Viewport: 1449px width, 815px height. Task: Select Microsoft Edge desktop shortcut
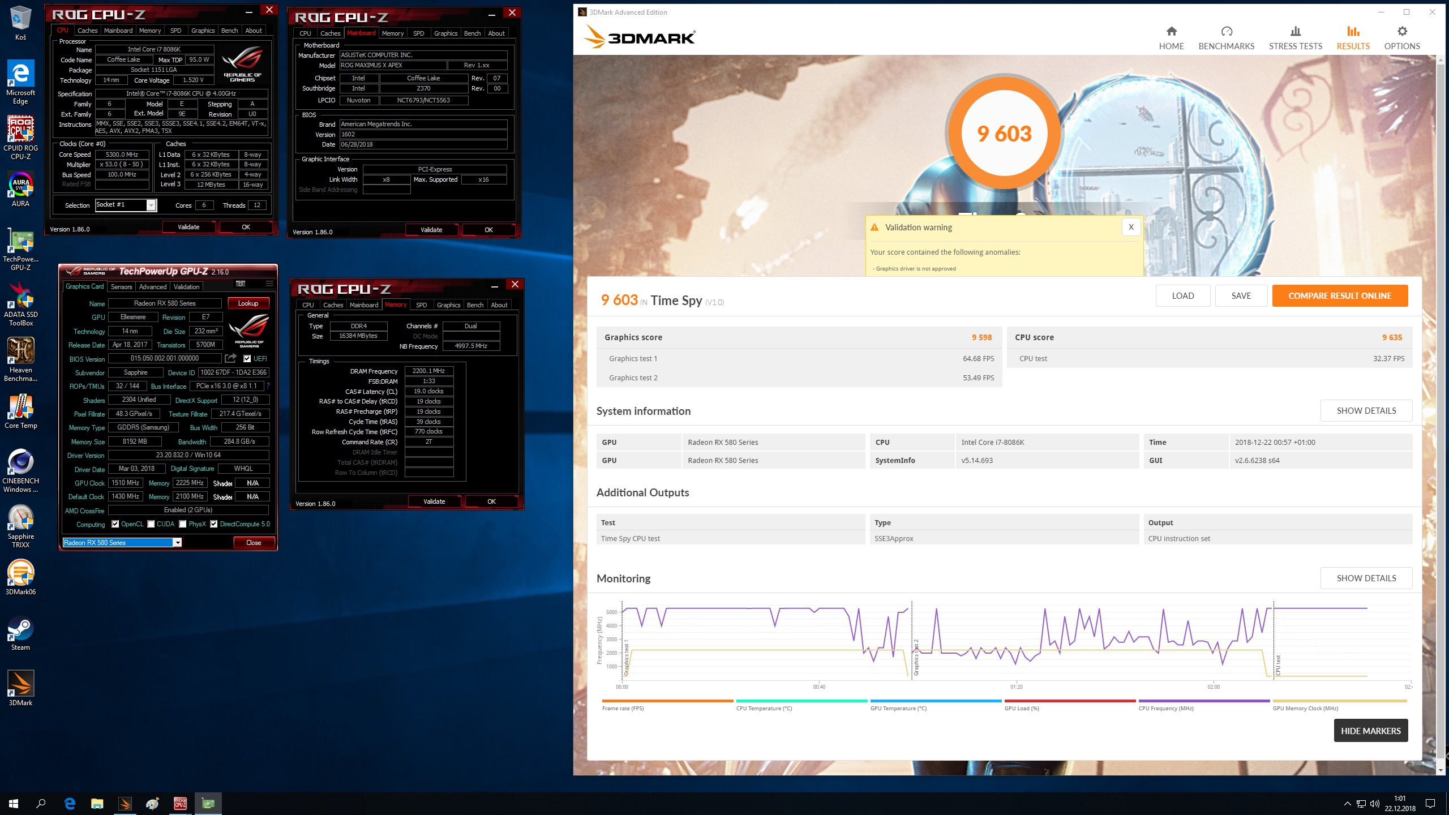(x=20, y=83)
